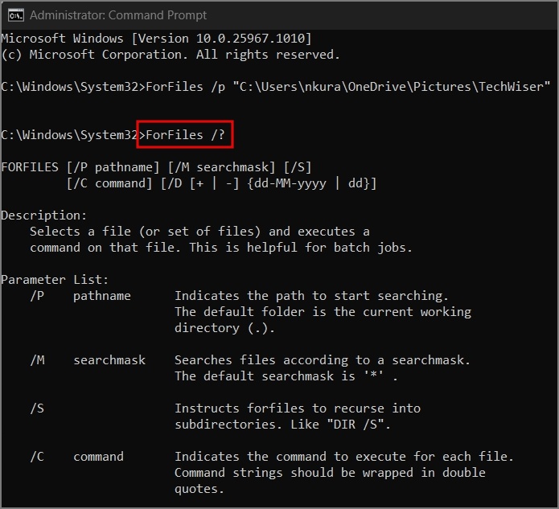Click "Indicates the path to start searching" text
The image size is (559, 509).
coord(311,296)
